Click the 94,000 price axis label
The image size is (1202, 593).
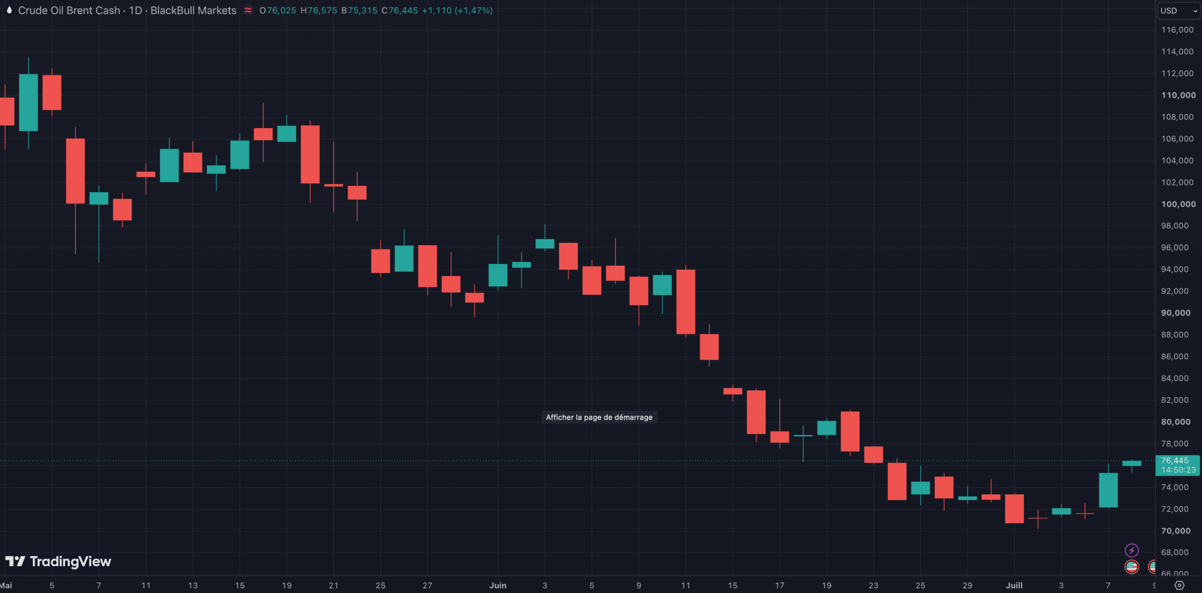[1175, 269]
